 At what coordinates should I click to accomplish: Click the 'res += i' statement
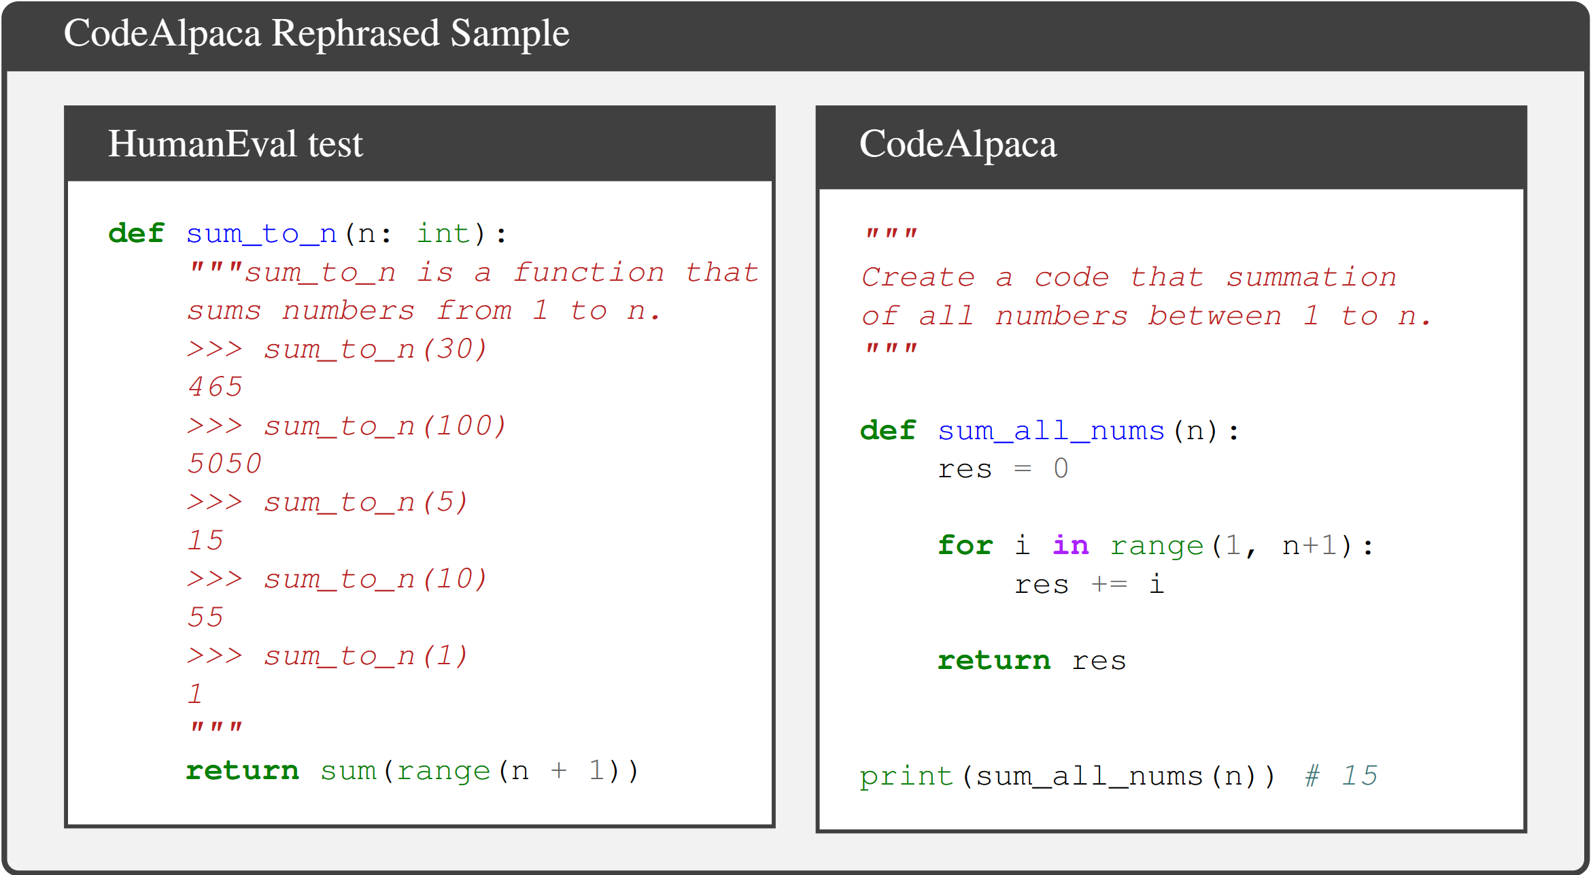pos(1089,585)
